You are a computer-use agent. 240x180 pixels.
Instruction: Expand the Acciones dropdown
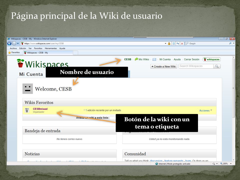205,110
